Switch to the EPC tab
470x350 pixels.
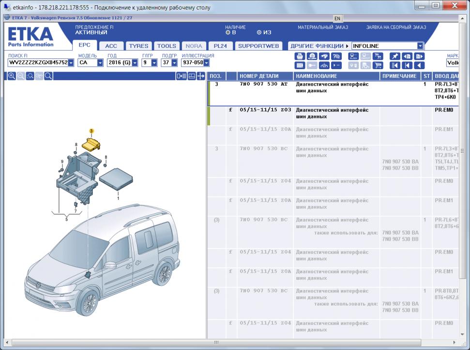coord(85,45)
